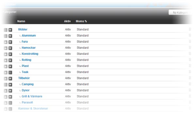
Task: Move Hamockar up using its up arrow
Action: [x=6, y=48]
